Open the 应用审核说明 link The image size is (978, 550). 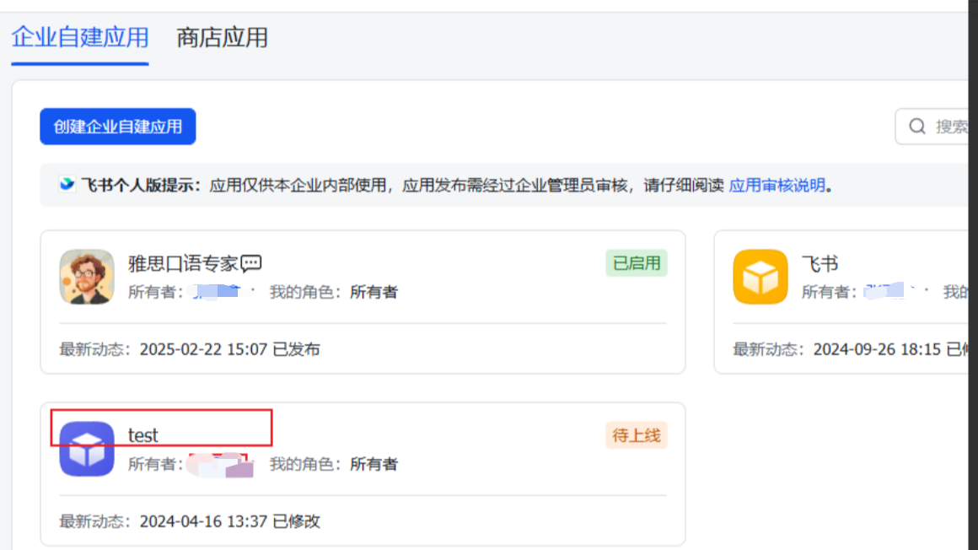[x=776, y=186]
